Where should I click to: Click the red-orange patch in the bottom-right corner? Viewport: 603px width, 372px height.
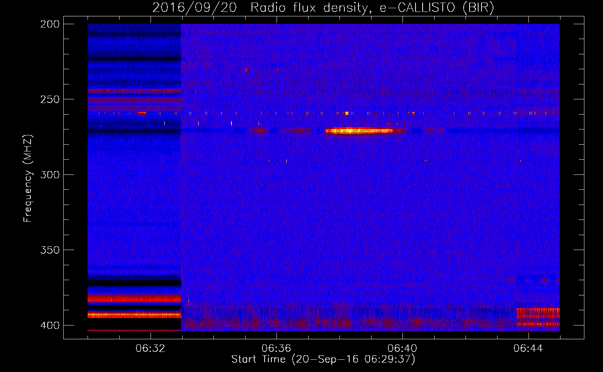[538, 317]
